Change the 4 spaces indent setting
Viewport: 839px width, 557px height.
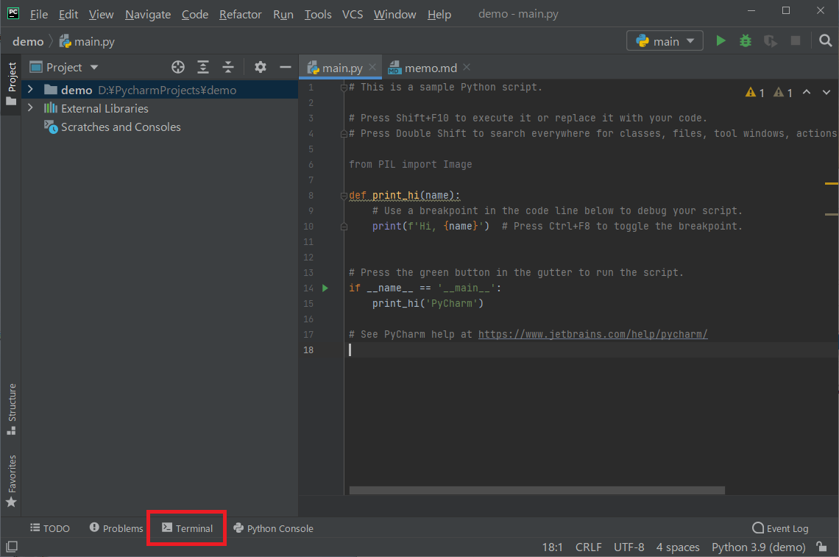point(678,547)
